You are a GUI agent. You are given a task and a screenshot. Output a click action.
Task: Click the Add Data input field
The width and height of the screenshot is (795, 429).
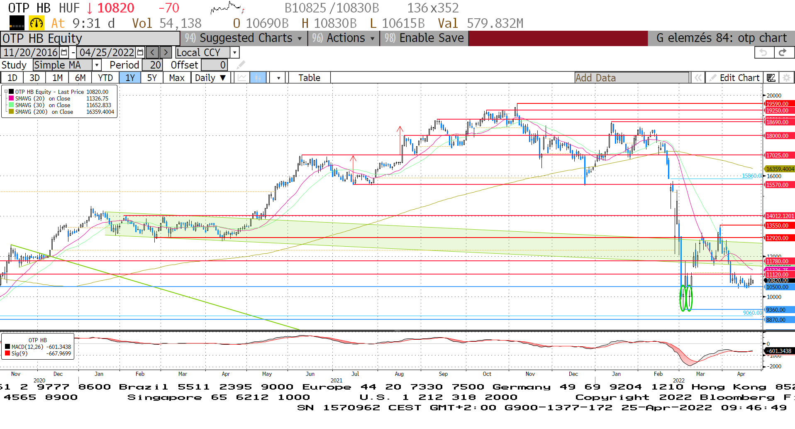(x=632, y=78)
